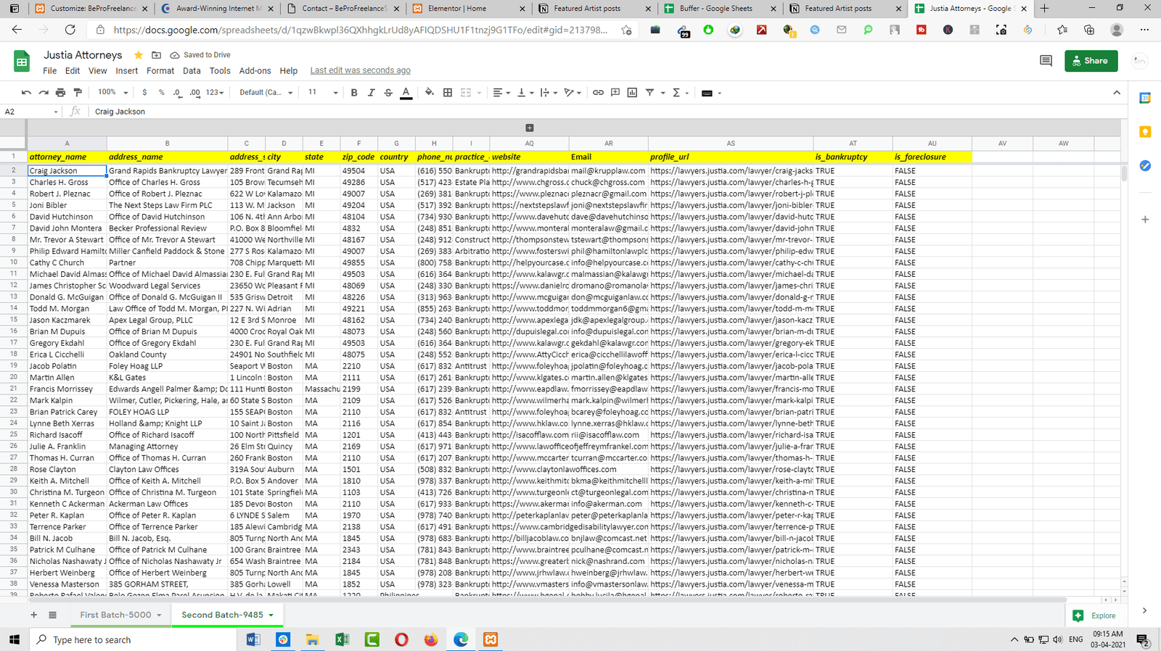The height and width of the screenshot is (651, 1161).
Task: Open the Data menu
Action: tap(192, 70)
